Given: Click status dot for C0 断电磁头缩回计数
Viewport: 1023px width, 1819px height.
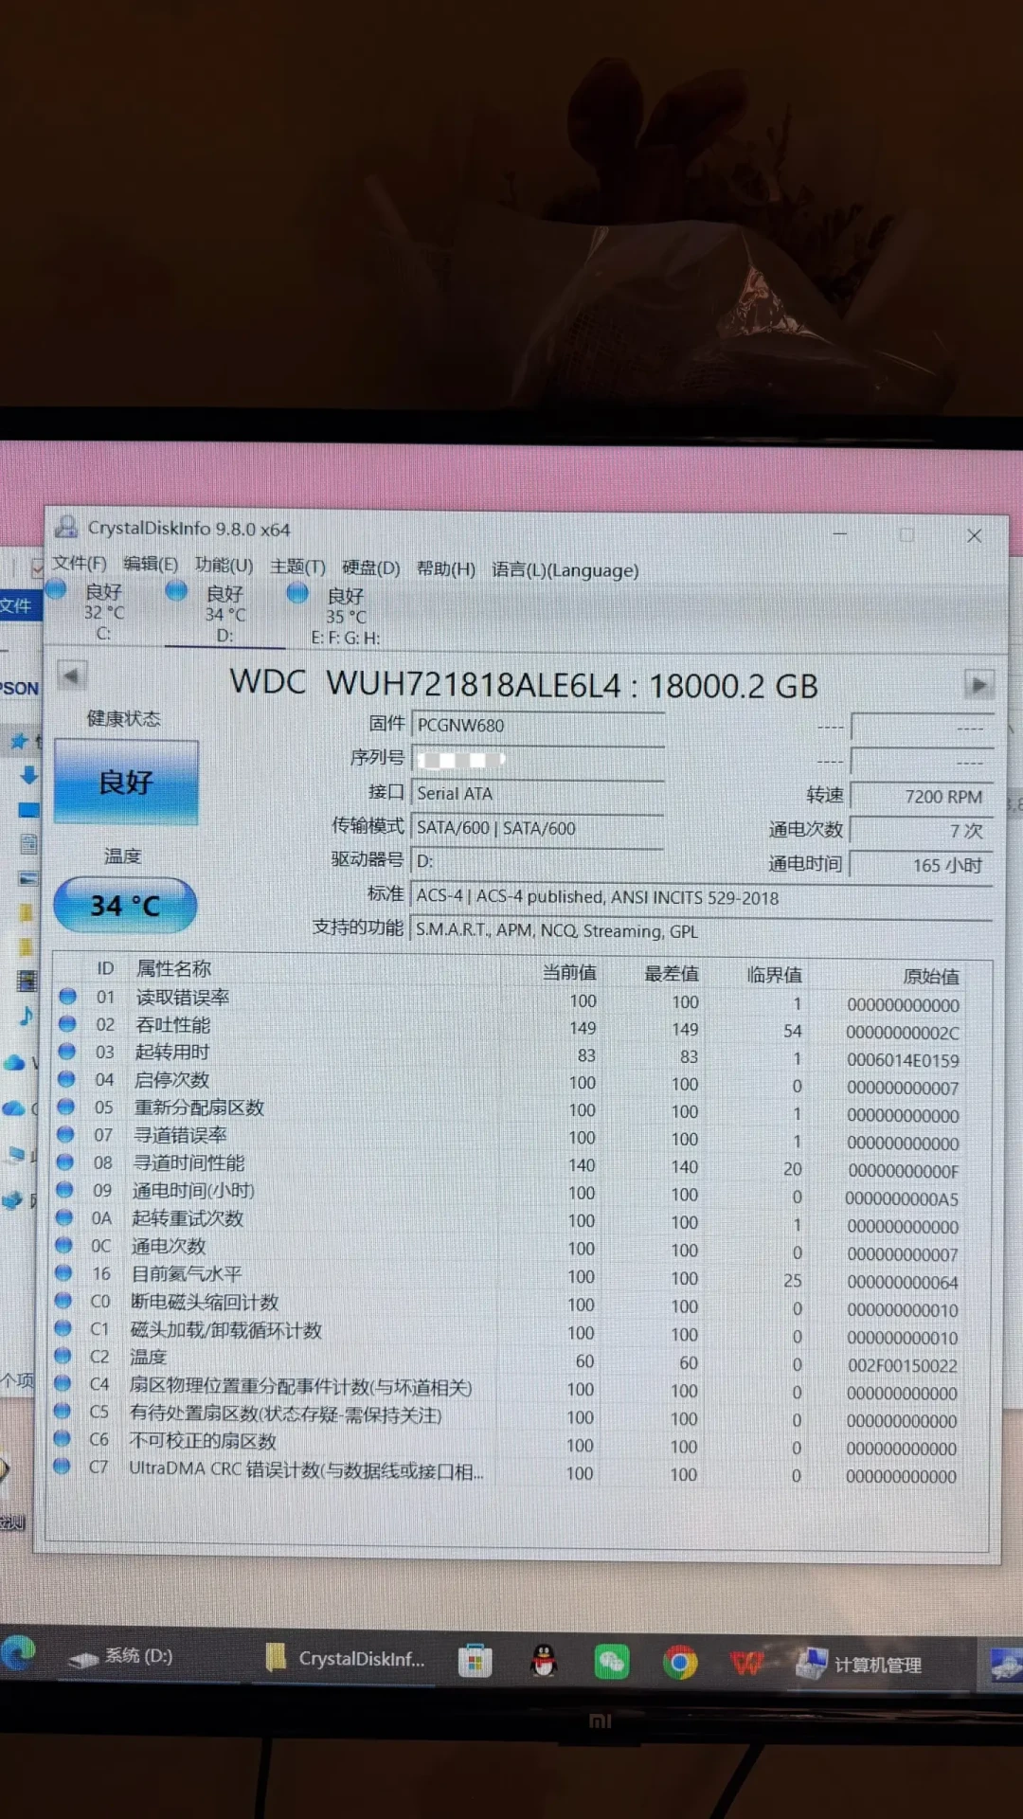Looking at the screenshot, I should 63,1300.
